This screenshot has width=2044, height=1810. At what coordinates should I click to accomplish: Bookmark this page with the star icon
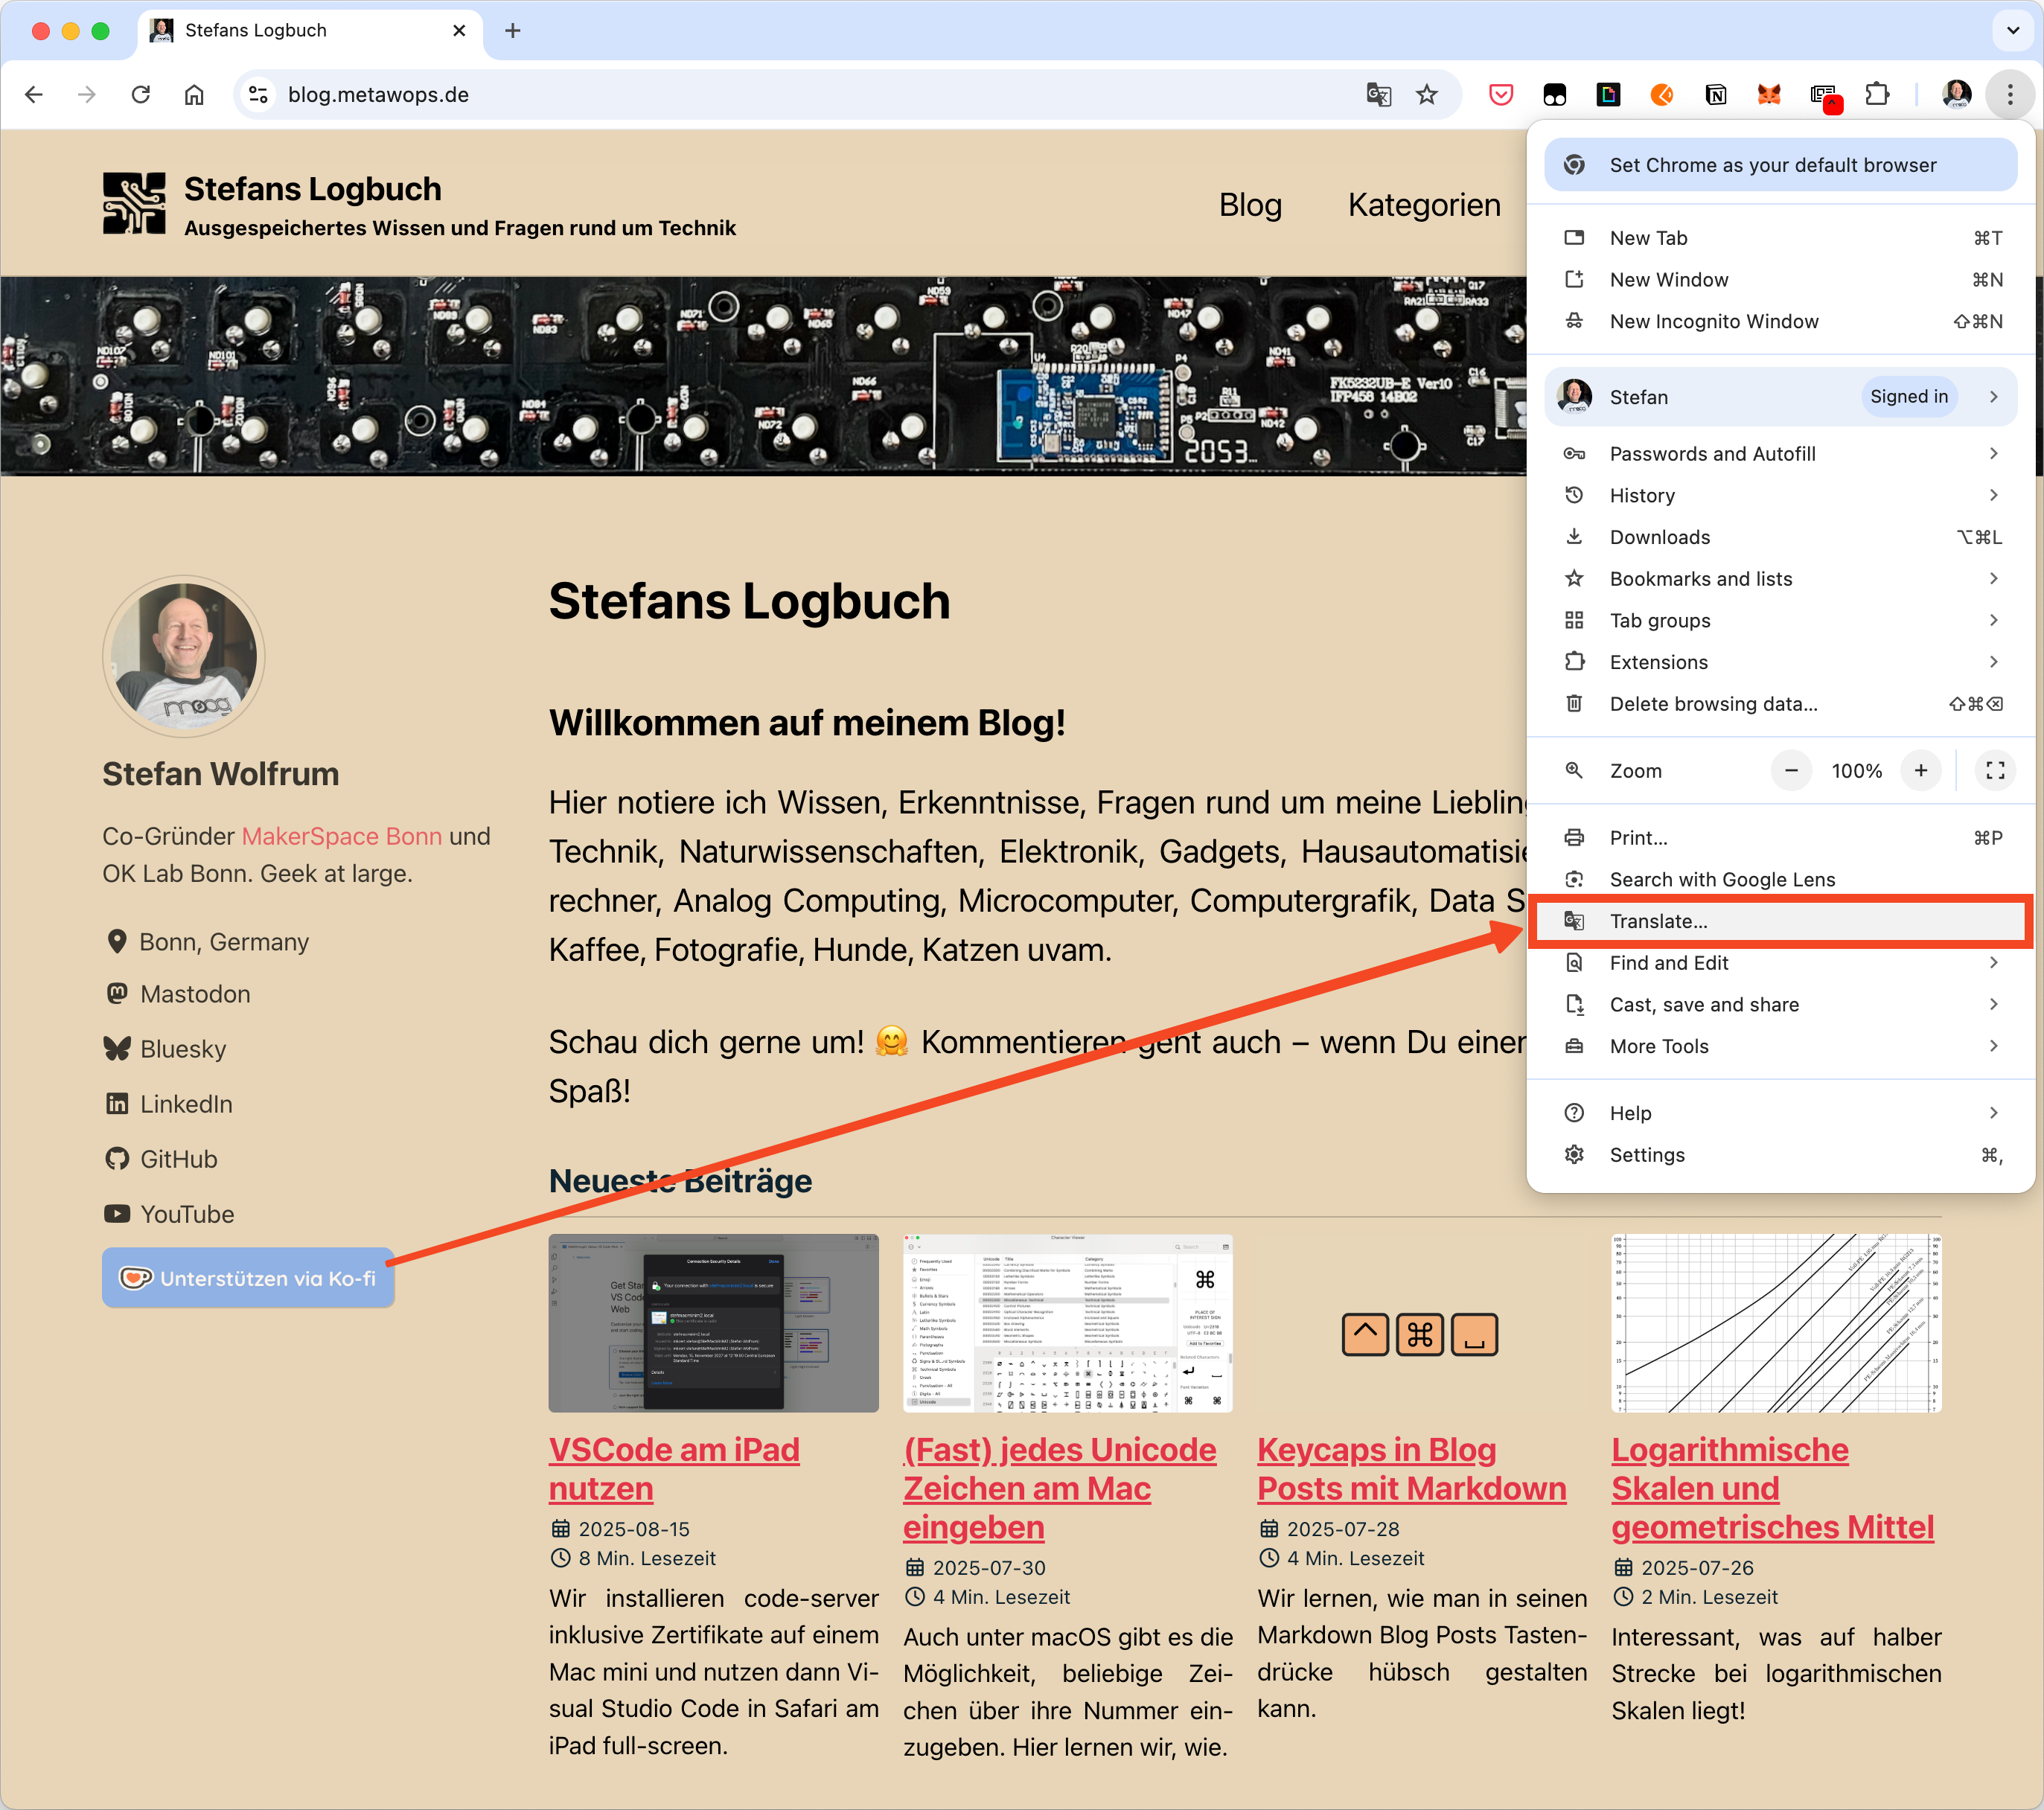coord(1427,94)
